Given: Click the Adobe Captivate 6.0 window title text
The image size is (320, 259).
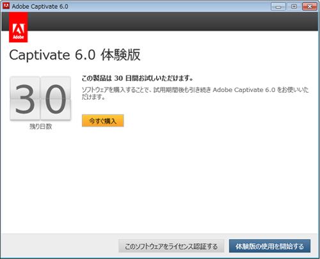Looking at the screenshot, I should coord(40,6).
